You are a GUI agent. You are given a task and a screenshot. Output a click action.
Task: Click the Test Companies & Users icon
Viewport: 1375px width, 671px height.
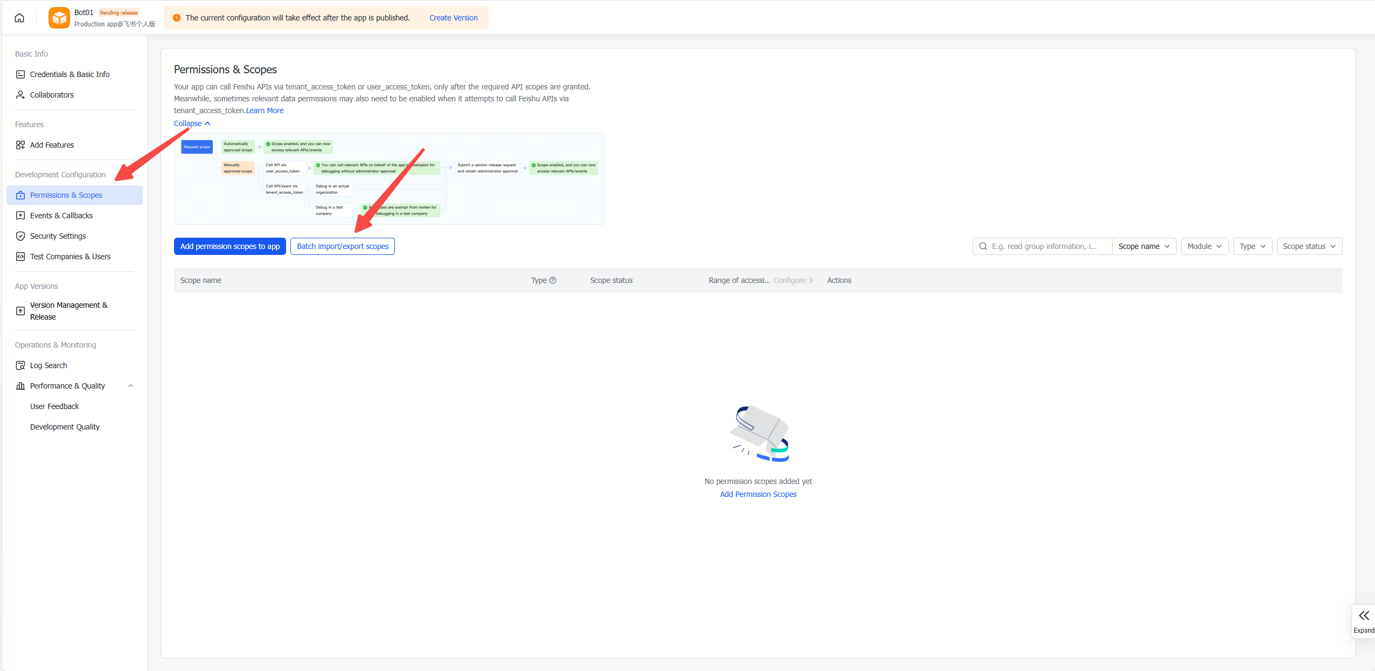[20, 257]
